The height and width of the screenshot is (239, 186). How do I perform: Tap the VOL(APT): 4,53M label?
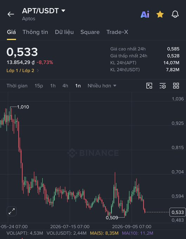click(x=25, y=233)
